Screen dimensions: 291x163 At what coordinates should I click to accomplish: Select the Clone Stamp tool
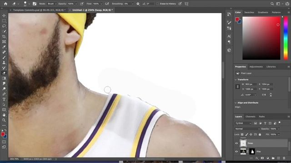point(4,62)
